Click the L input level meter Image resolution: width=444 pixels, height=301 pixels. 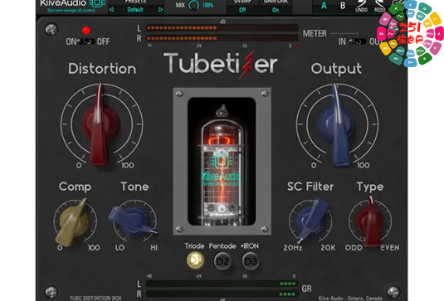pyautogui.click(x=222, y=27)
